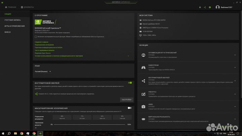This screenshot has height=136, width=242.
Task: Click the ANSEL camera icon
Action: (x=144, y=106)
